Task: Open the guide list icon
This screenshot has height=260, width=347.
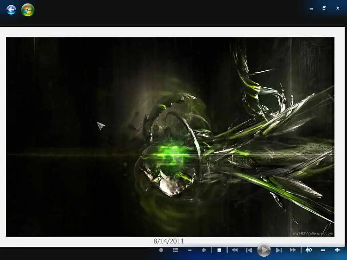Action: click(175, 250)
